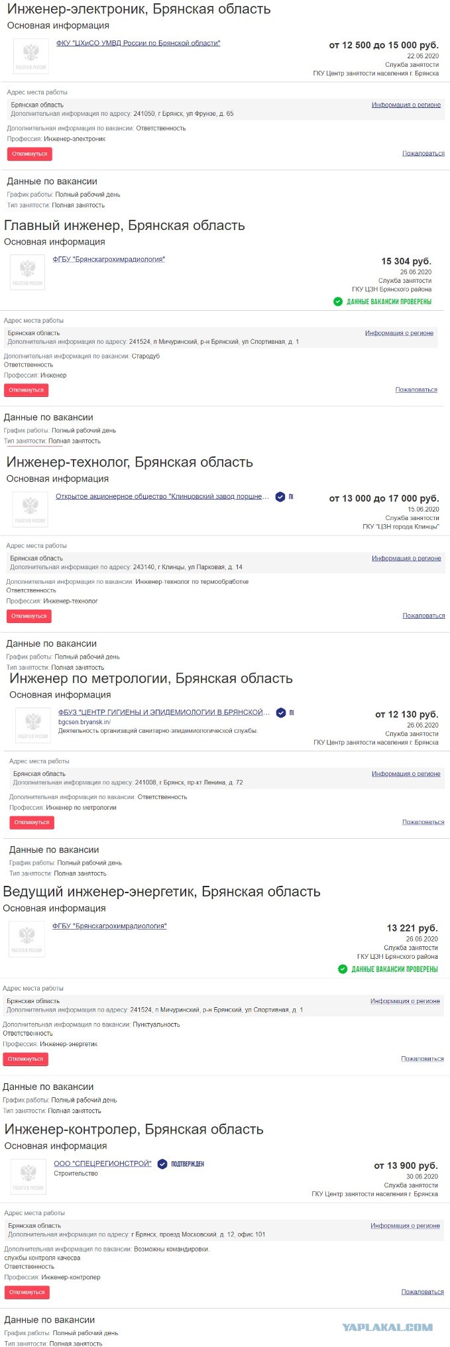Open the ФКУ ЦХиСО УМВД России employer link
Viewport: 450px width, 1347px height.
pos(138,43)
